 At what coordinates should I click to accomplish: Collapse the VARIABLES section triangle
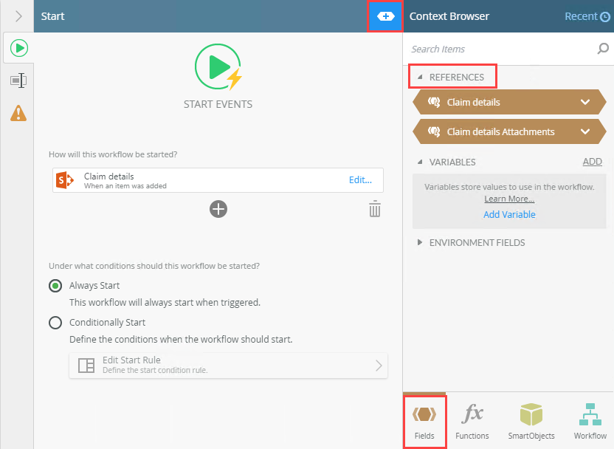pyautogui.click(x=420, y=162)
